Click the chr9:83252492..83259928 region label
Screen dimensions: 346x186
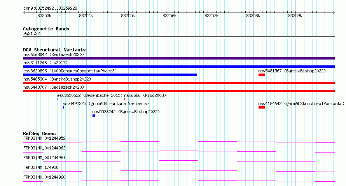click(50, 9)
